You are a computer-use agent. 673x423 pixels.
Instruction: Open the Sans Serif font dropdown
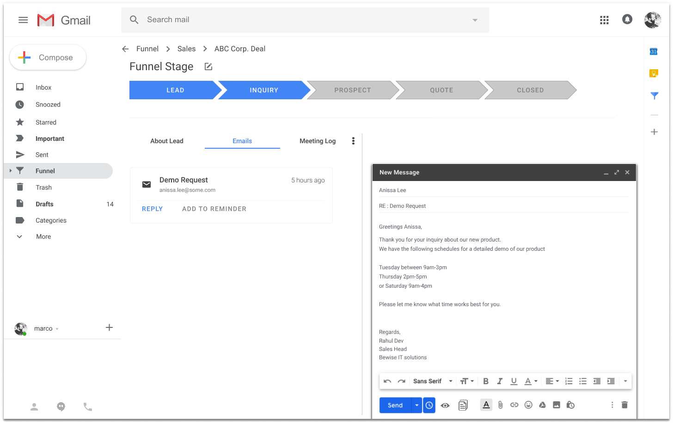coord(432,381)
